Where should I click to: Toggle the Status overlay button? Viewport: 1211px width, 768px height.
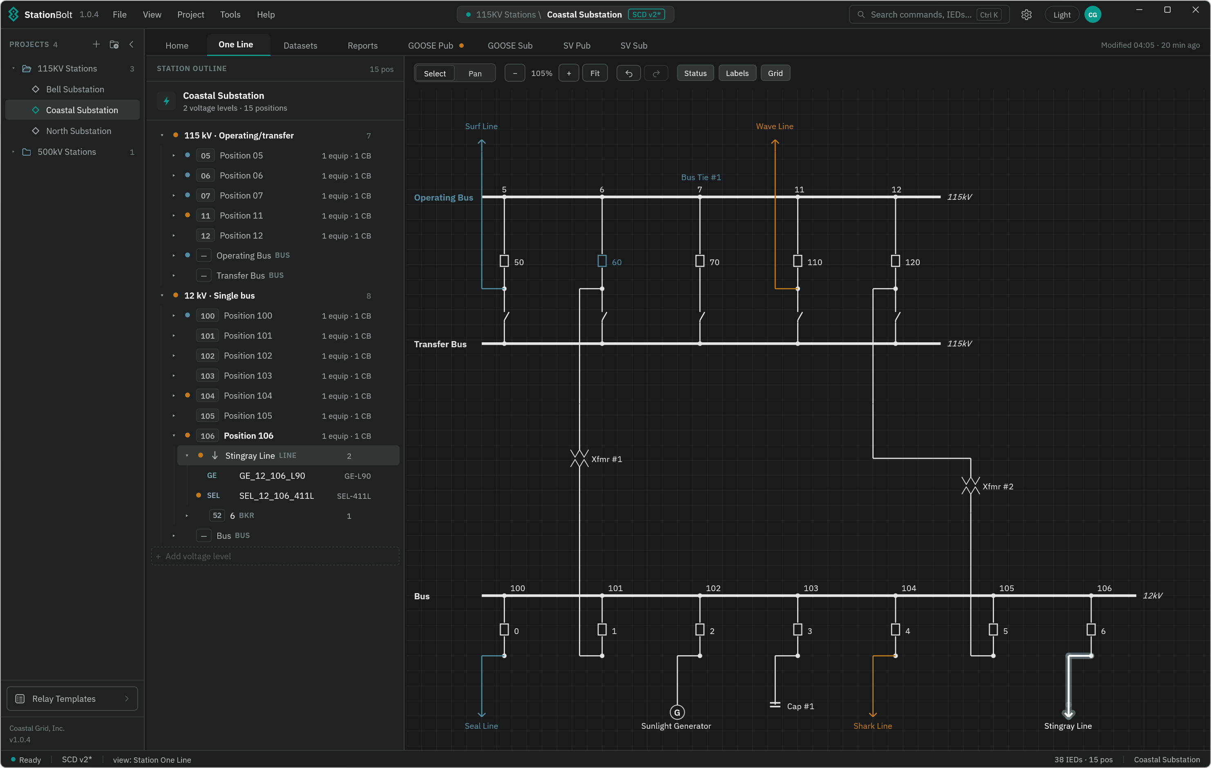click(x=695, y=74)
